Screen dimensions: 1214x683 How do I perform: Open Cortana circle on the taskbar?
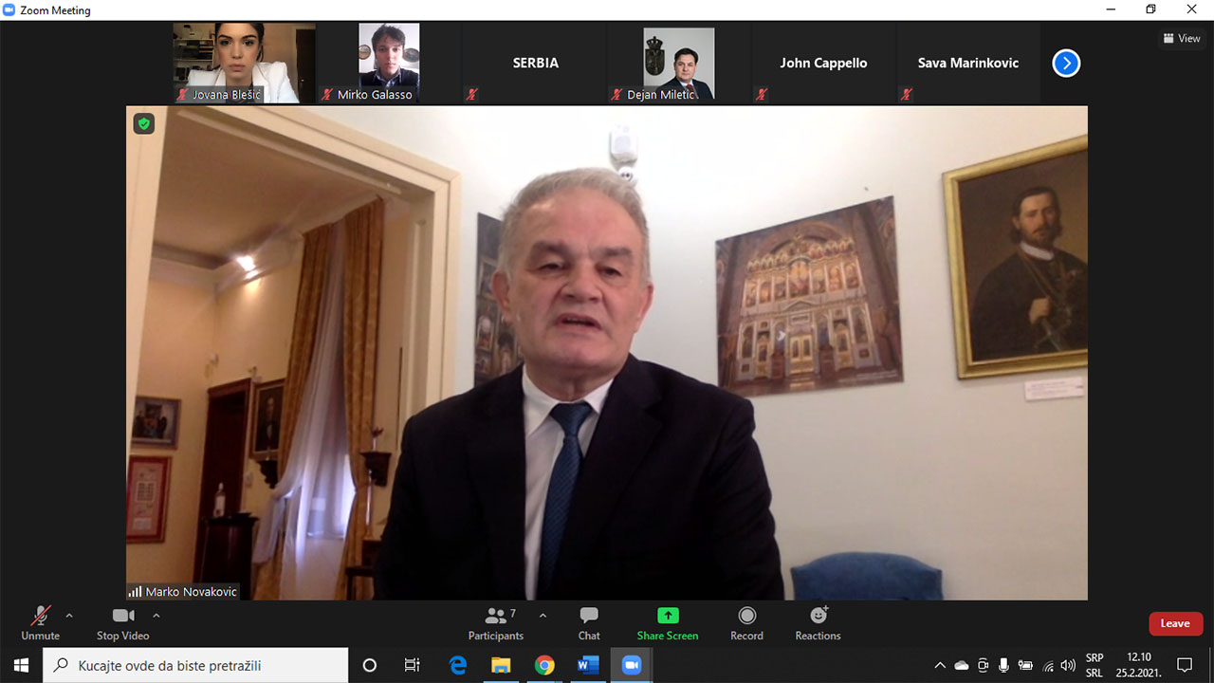pyautogui.click(x=370, y=665)
